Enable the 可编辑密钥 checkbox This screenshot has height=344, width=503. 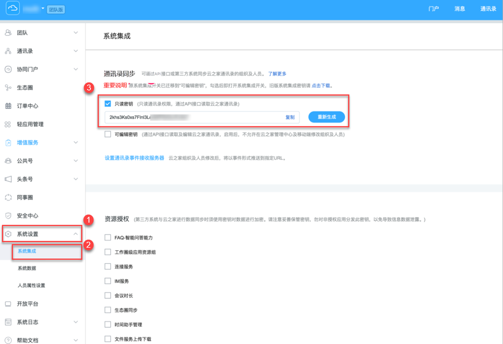[x=108, y=134]
